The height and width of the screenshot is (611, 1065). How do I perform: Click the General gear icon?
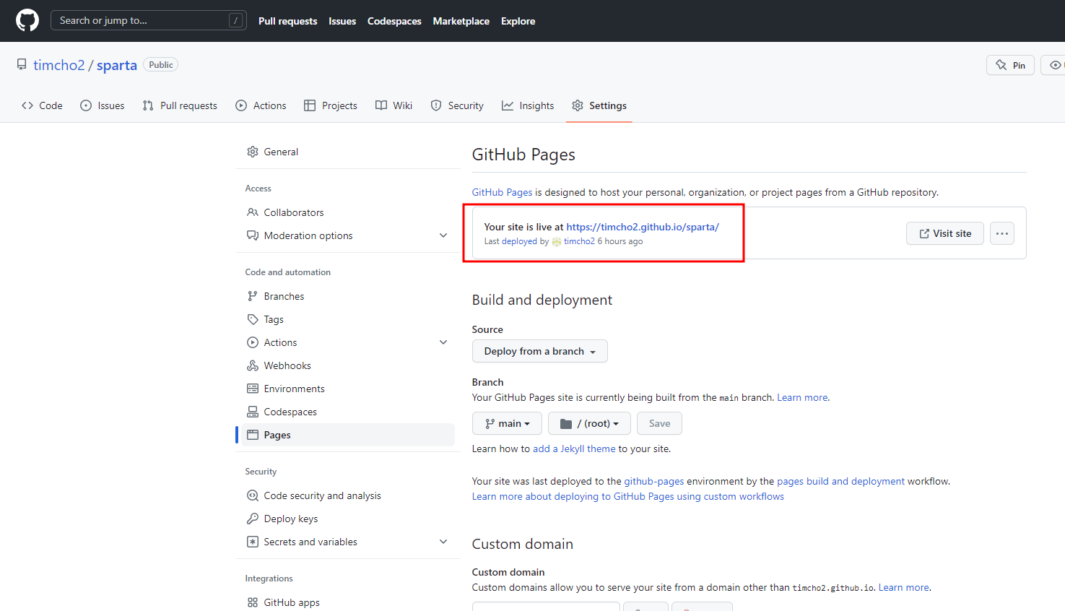253,152
